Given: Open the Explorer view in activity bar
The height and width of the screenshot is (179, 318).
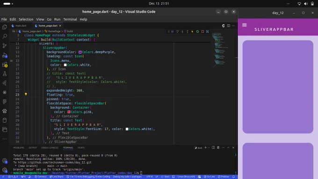Looking at the screenshot, I should [x=5, y=27].
